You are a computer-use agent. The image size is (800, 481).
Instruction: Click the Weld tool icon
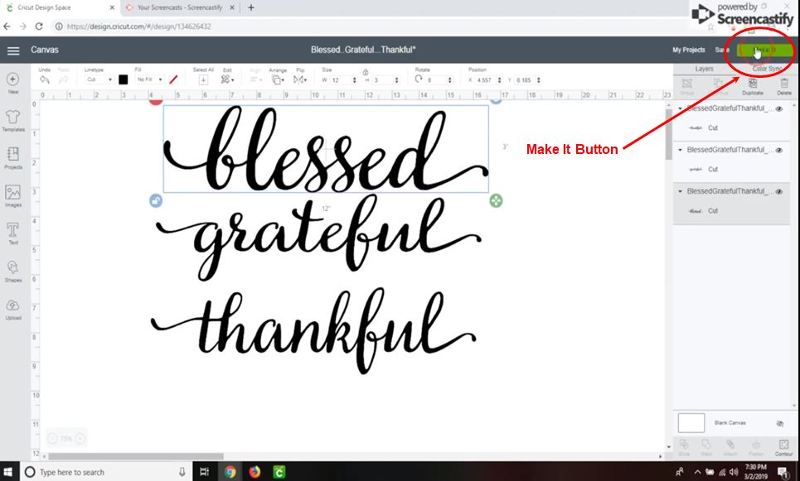(x=706, y=445)
